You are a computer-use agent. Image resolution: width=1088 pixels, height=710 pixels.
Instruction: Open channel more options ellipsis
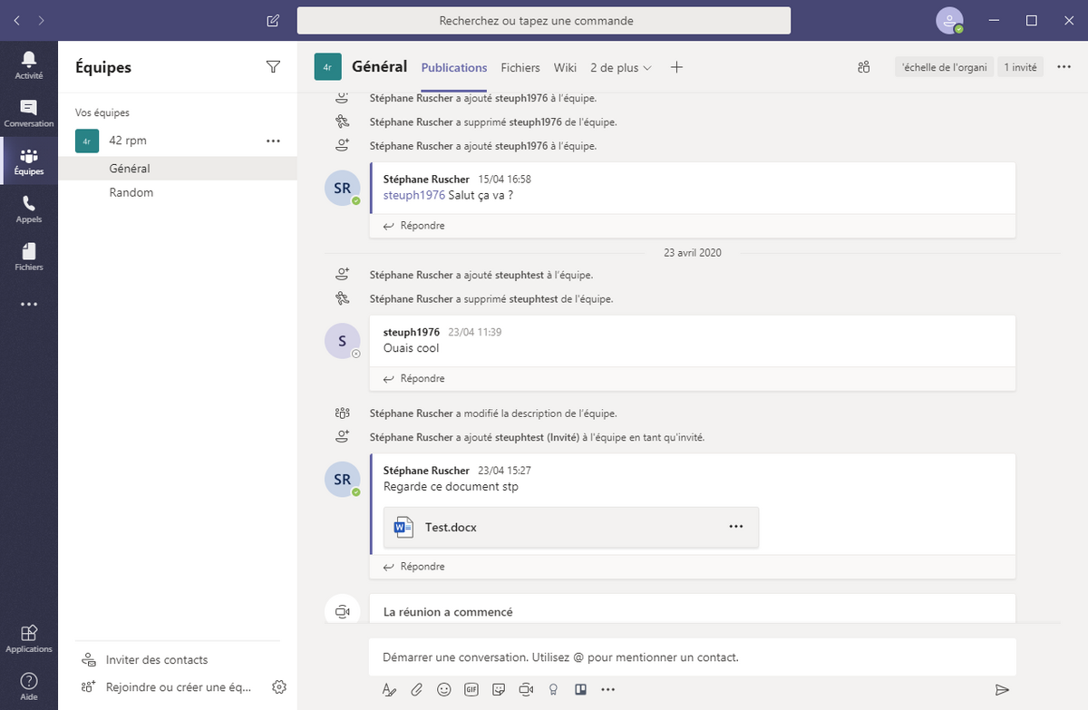tap(1064, 67)
